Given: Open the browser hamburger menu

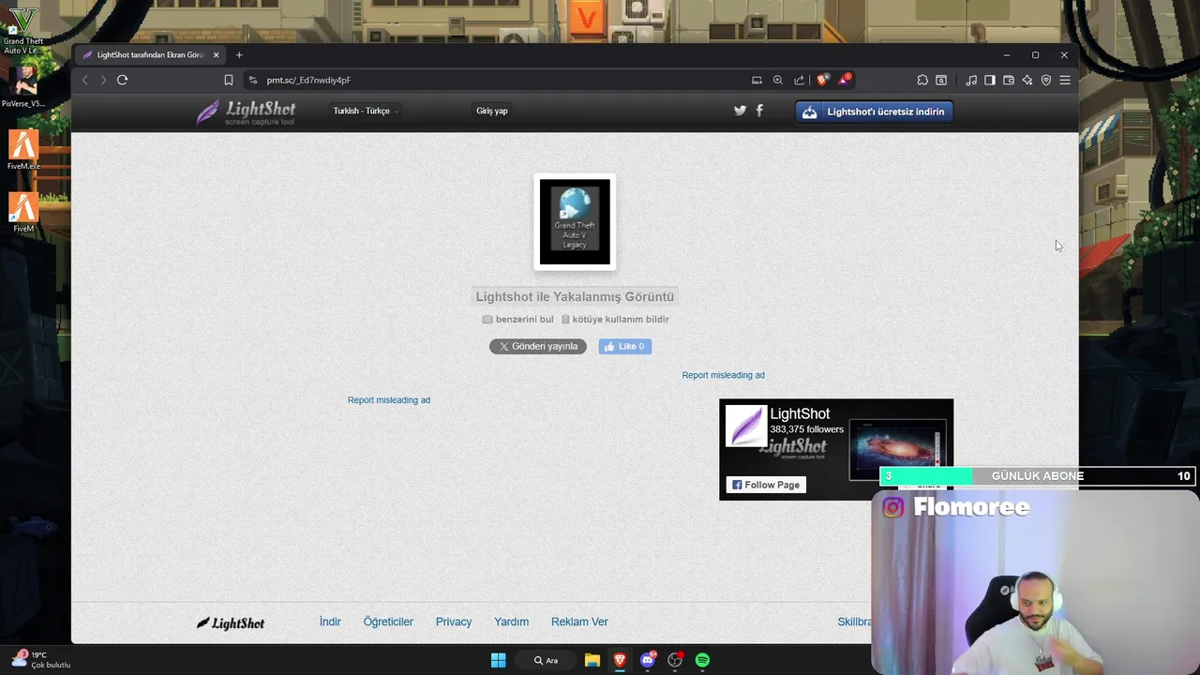Looking at the screenshot, I should point(1065,81).
